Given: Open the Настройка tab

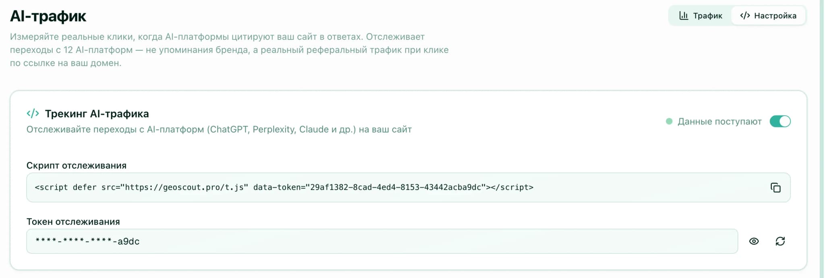Looking at the screenshot, I should point(767,15).
